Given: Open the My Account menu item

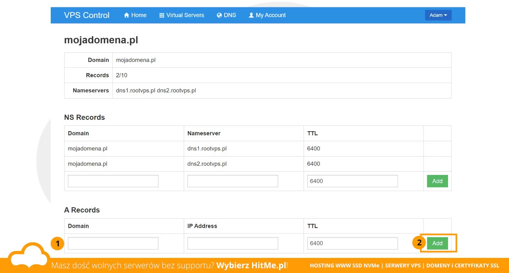Looking at the screenshot, I should (267, 15).
